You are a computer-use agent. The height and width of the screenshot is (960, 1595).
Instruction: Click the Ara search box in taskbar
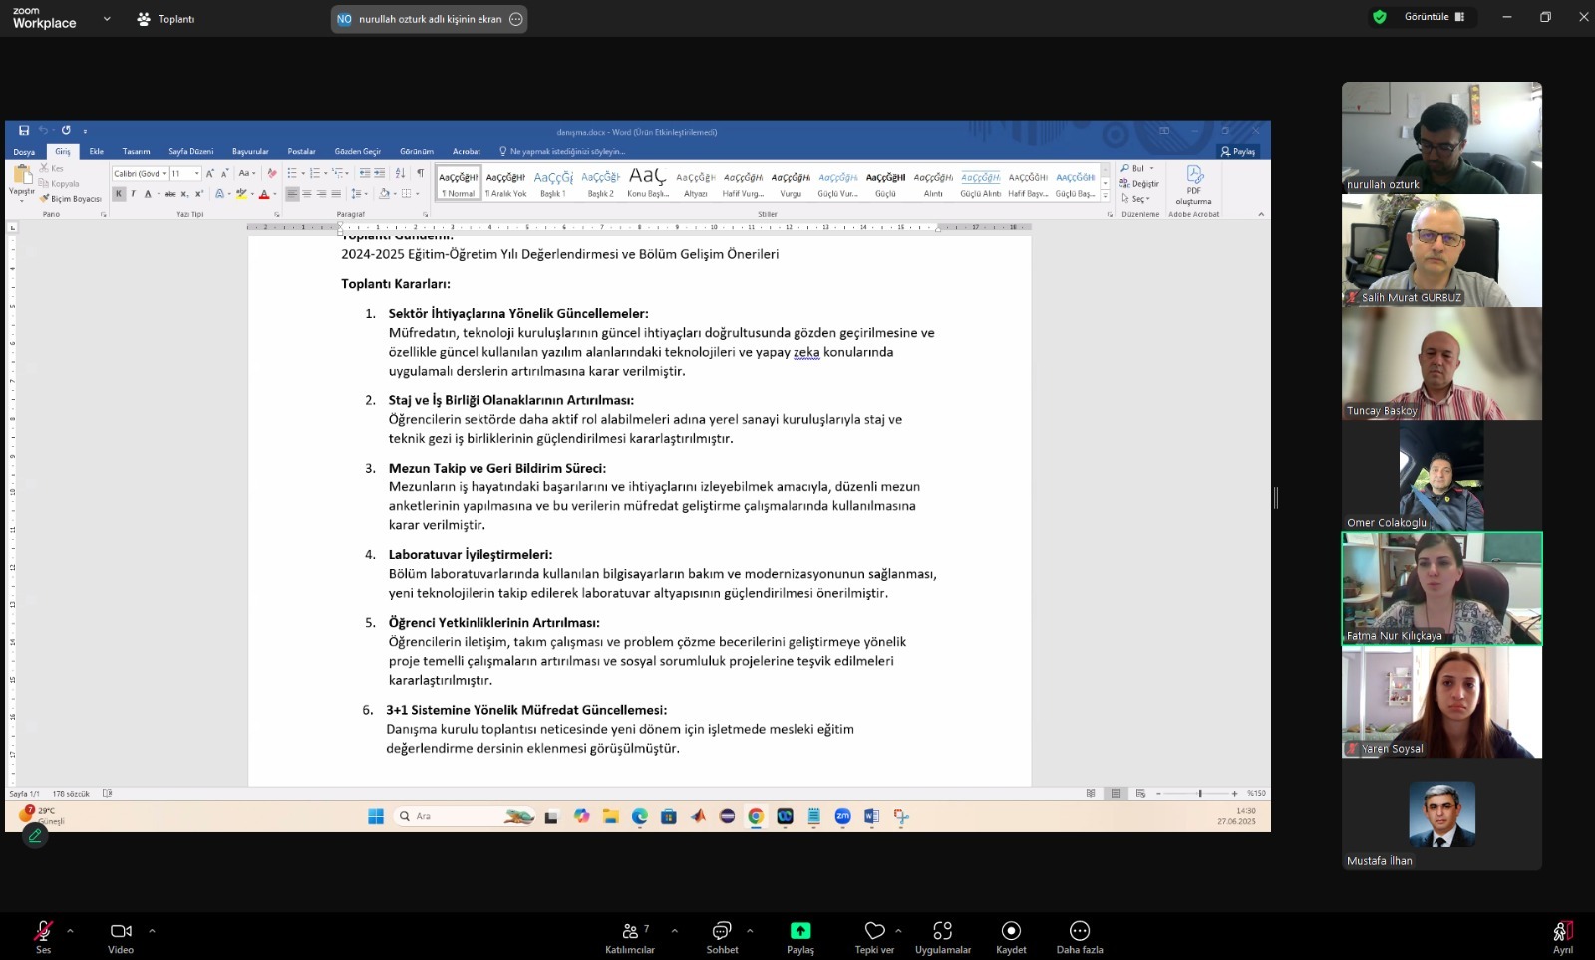click(465, 816)
